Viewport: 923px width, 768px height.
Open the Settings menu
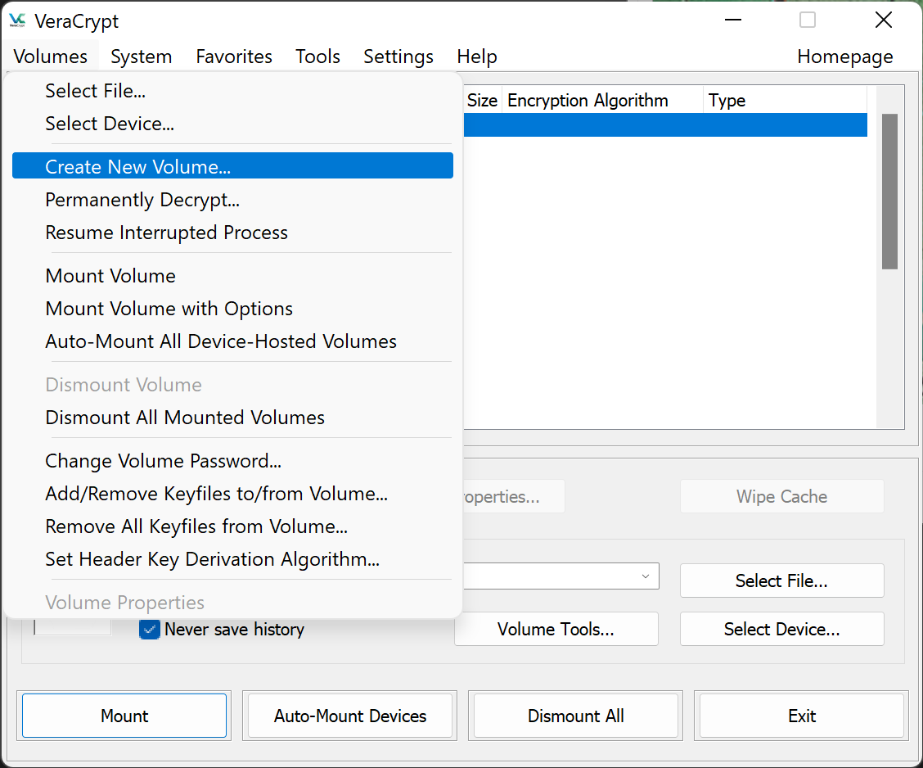pyautogui.click(x=398, y=56)
